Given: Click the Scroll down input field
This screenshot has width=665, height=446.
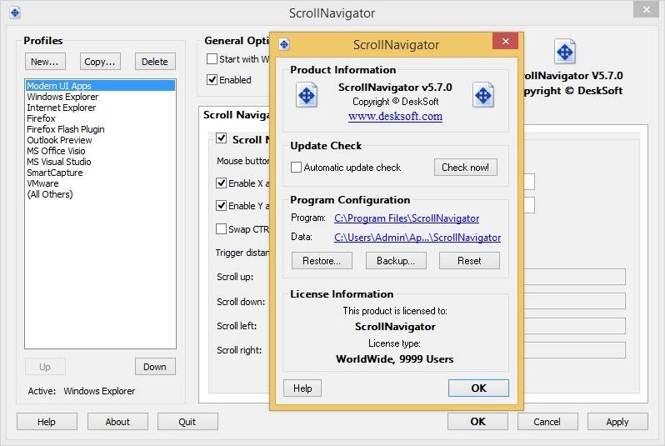Looking at the screenshot, I should (575, 301).
